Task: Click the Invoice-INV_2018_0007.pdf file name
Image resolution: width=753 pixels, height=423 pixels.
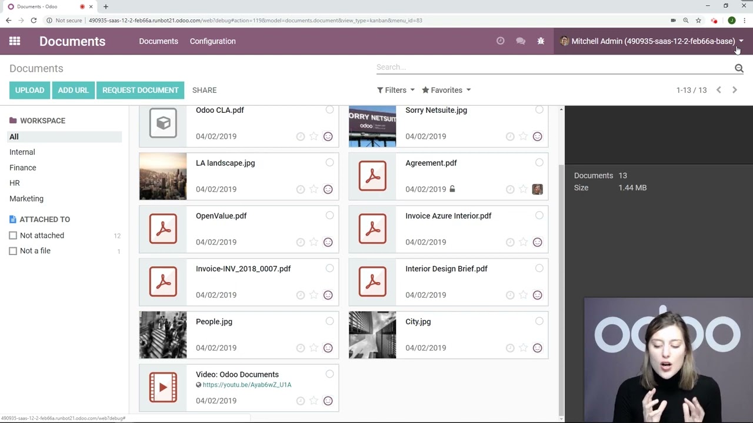Action: coord(243,268)
